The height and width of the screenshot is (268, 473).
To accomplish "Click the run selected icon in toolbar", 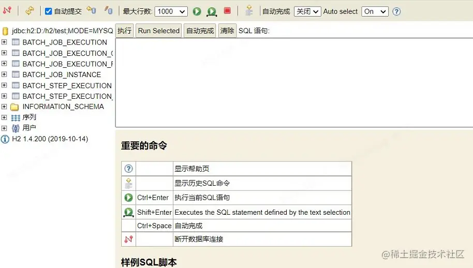I will (212, 12).
